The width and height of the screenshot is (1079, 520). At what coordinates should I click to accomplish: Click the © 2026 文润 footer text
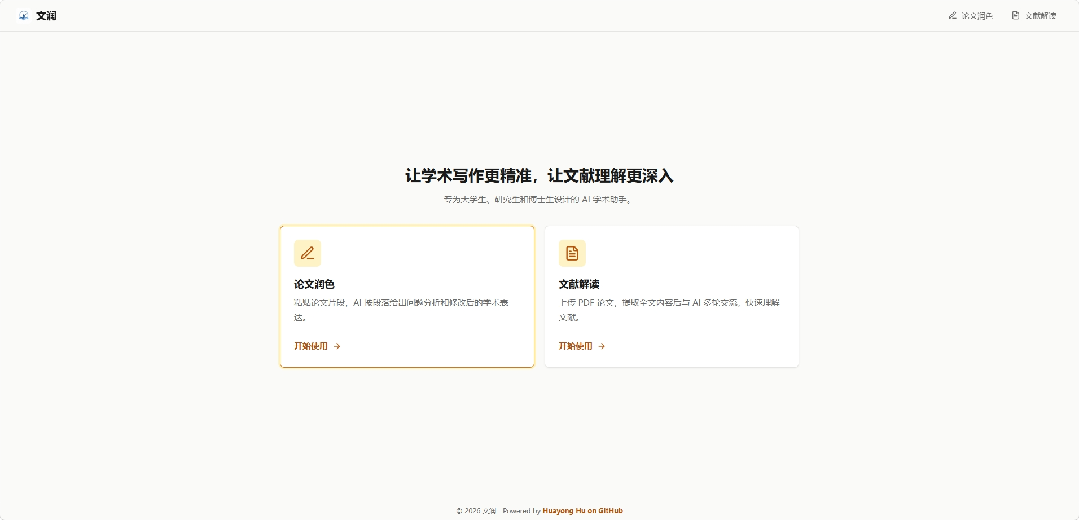coord(476,511)
